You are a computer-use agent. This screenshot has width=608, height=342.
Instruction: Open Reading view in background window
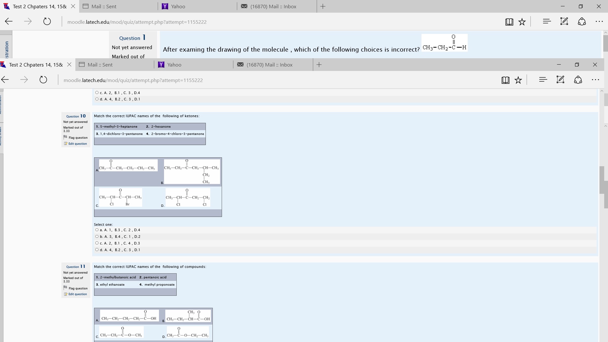tap(509, 22)
